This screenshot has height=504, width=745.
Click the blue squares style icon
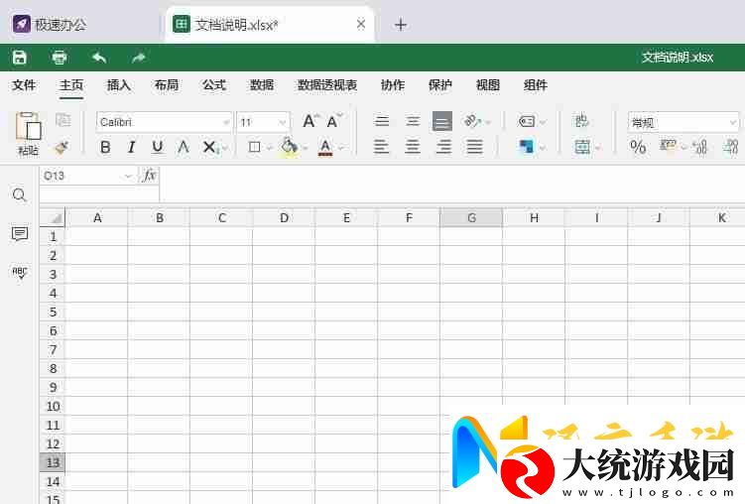pos(526,146)
